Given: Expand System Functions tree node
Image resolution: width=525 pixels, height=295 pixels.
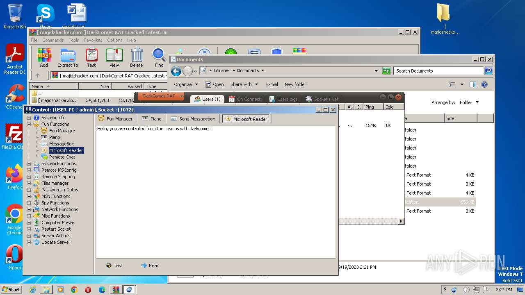Looking at the screenshot, I should click(x=29, y=163).
